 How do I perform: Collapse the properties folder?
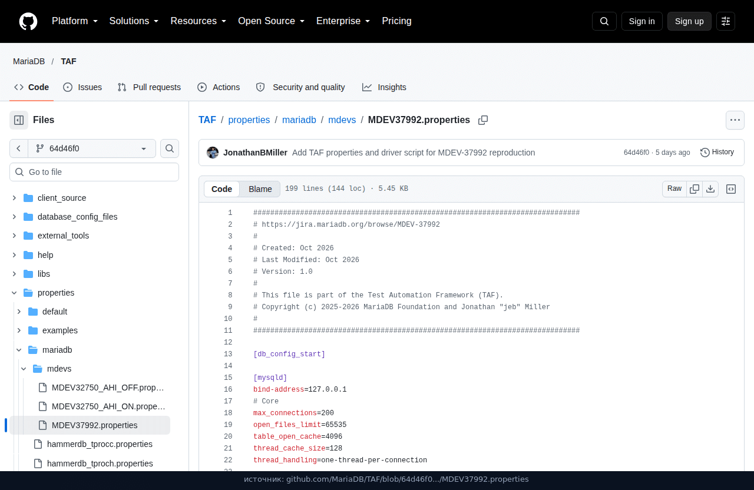pyautogui.click(x=14, y=293)
